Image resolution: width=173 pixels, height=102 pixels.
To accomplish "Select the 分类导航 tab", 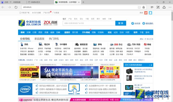I will coord(25,39).
